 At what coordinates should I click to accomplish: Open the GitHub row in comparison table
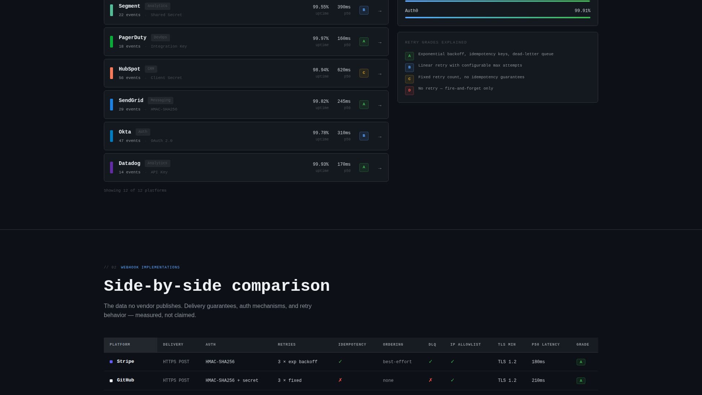[x=125, y=380]
